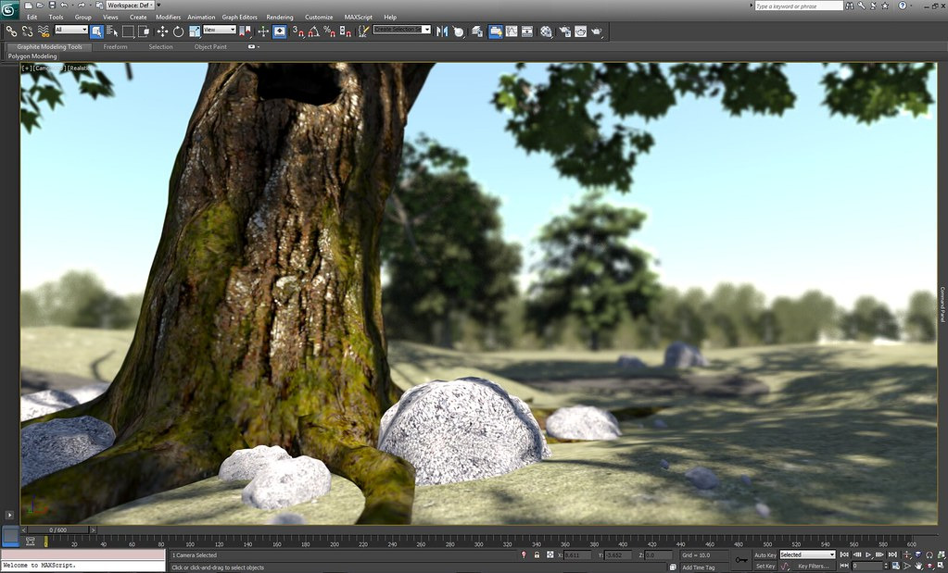The image size is (948, 573).
Task: Open the Material Editor icon
Action: coord(546,31)
